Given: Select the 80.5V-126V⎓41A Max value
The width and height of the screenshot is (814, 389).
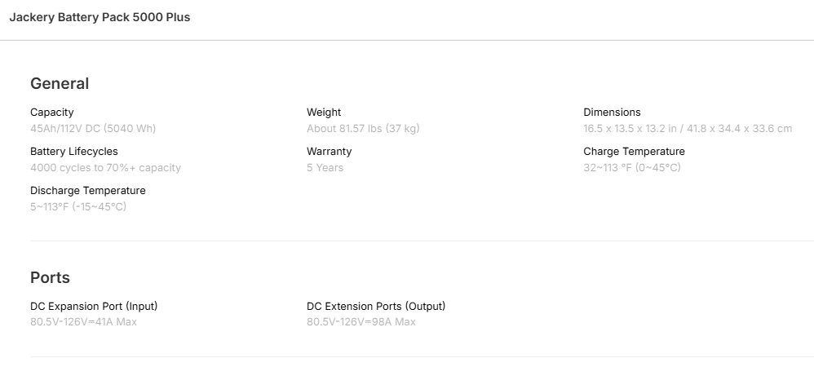Looking at the screenshot, I should coord(83,322).
